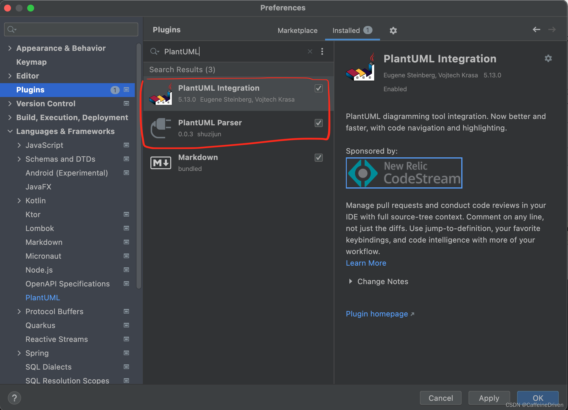Viewport: 568px width, 410px height.
Task: Click the project-level icon next to Lombok
Action: [x=126, y=228]
